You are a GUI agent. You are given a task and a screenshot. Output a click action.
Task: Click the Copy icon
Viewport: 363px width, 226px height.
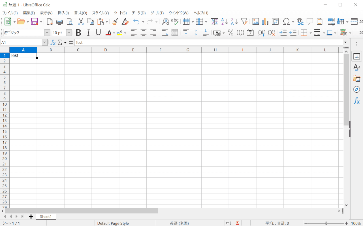[91, 21]
